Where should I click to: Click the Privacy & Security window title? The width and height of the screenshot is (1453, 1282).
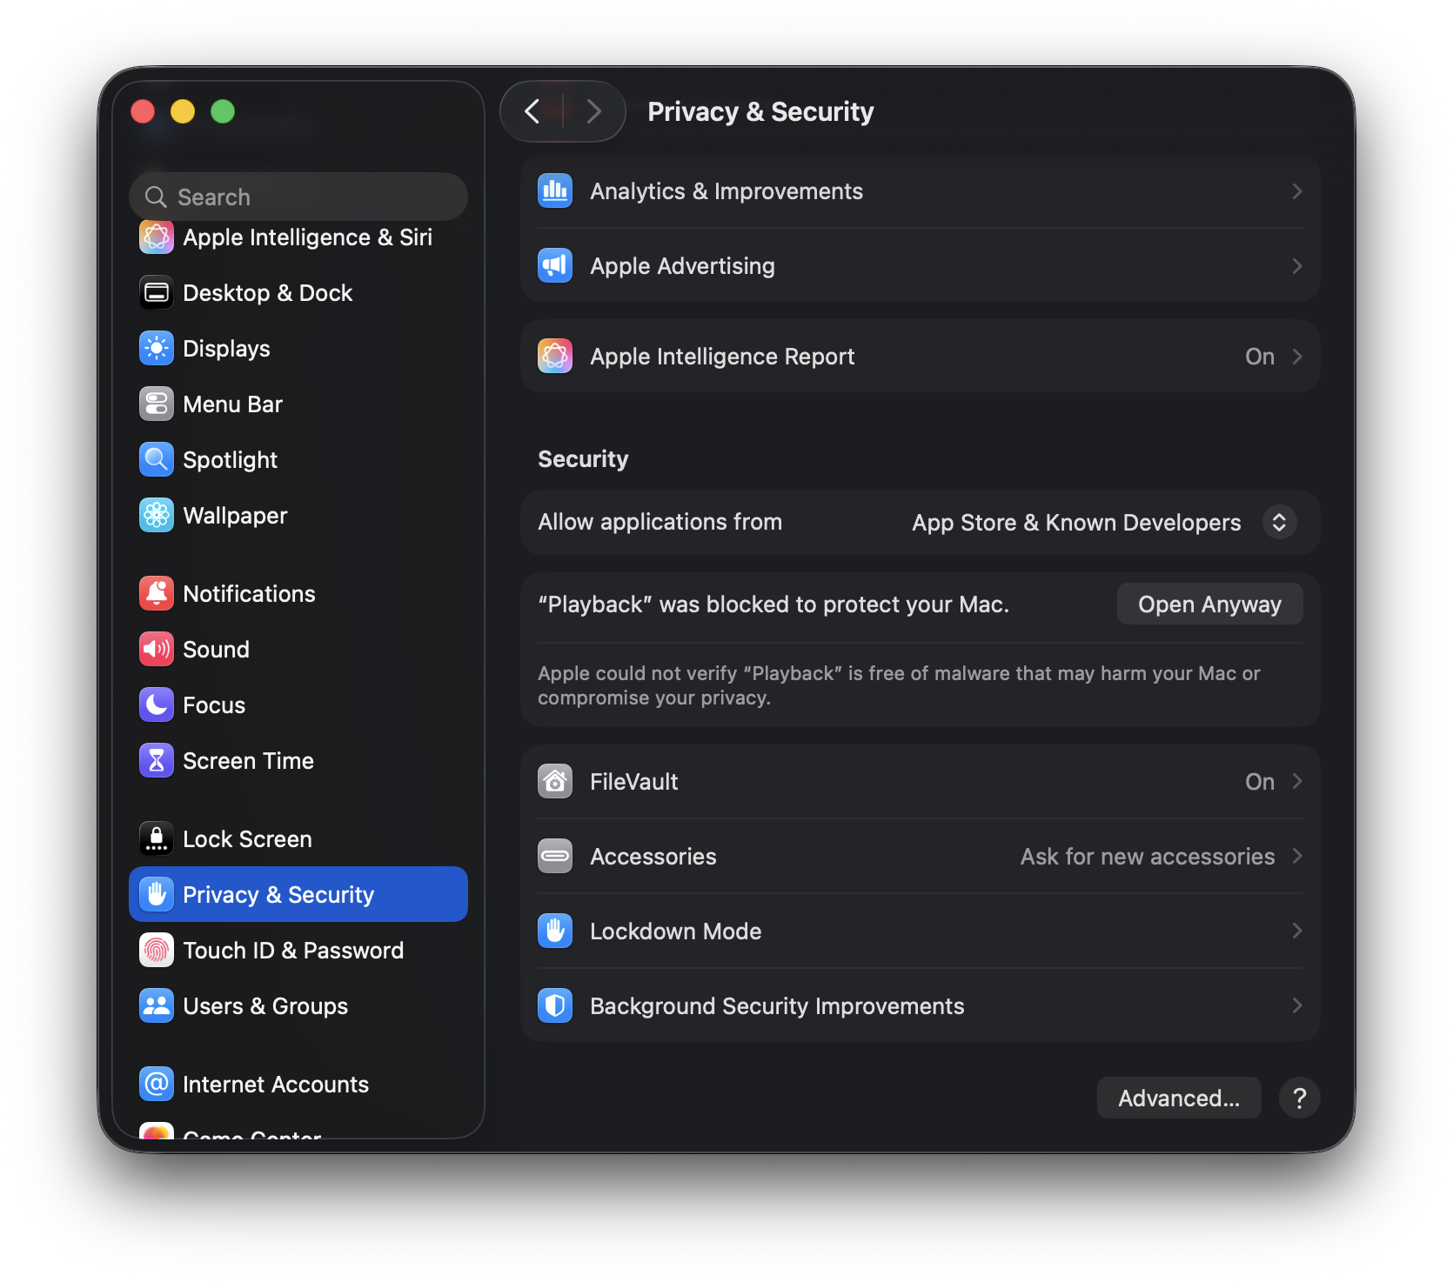click(x=760, y=111)
